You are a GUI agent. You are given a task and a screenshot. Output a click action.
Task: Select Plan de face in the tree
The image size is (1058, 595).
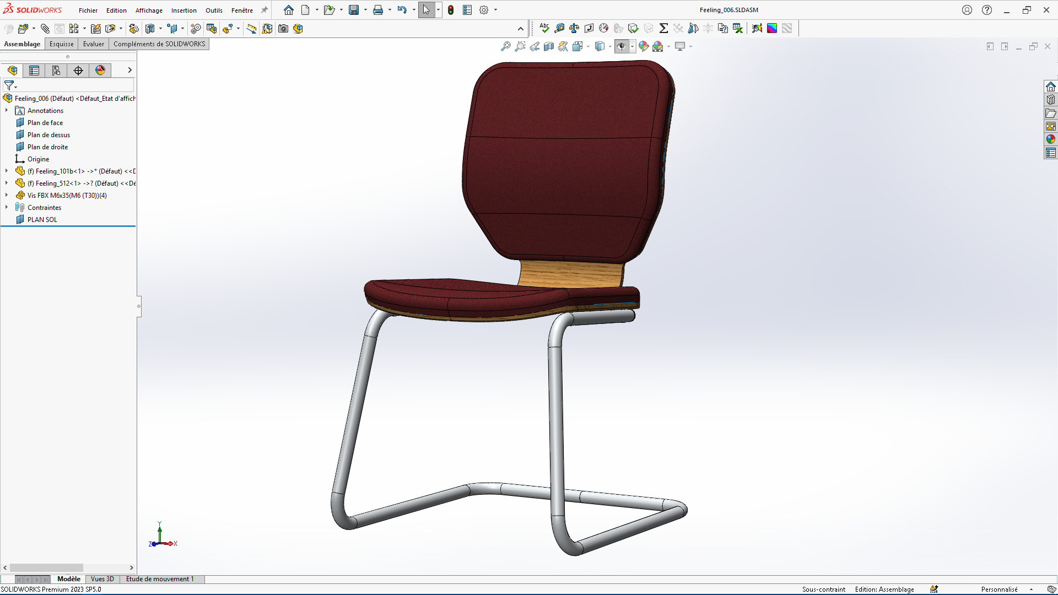coord(45,123)
